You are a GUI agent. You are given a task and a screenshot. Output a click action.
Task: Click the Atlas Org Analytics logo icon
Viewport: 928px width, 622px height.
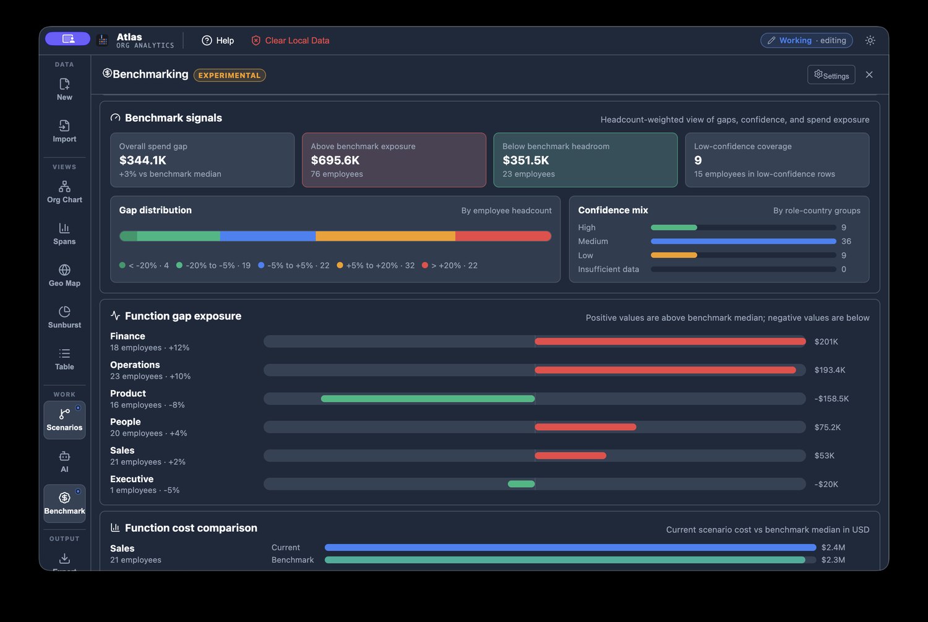(x=103, y=40)
